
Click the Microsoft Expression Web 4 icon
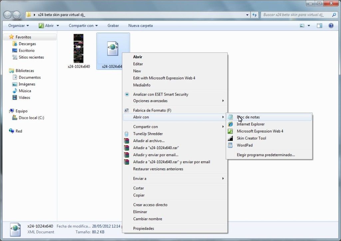coord(230,131)
